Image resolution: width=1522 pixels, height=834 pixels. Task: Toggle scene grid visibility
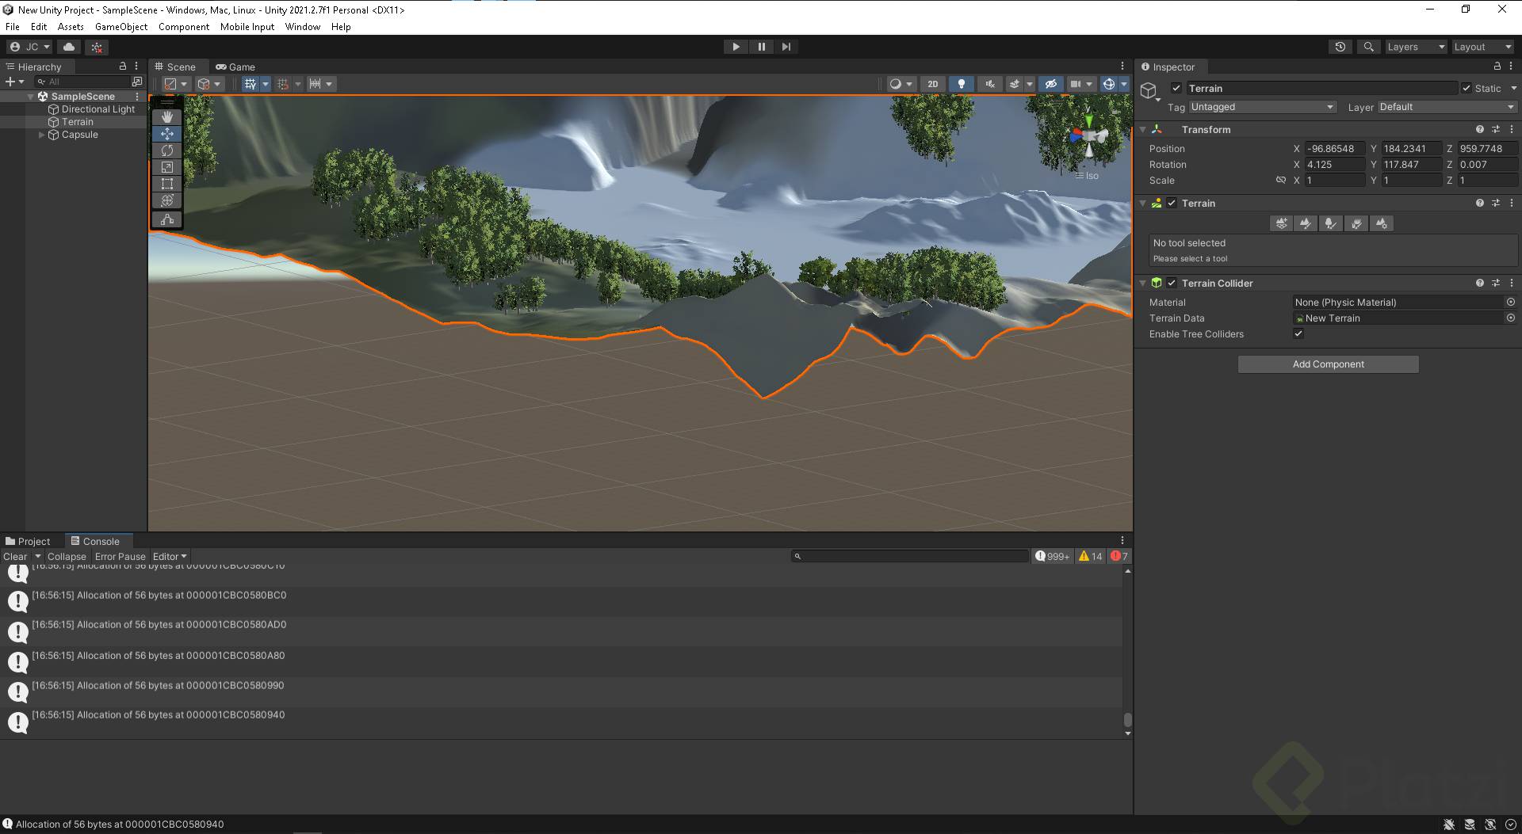pyautogui.click(x=250, y=84)
